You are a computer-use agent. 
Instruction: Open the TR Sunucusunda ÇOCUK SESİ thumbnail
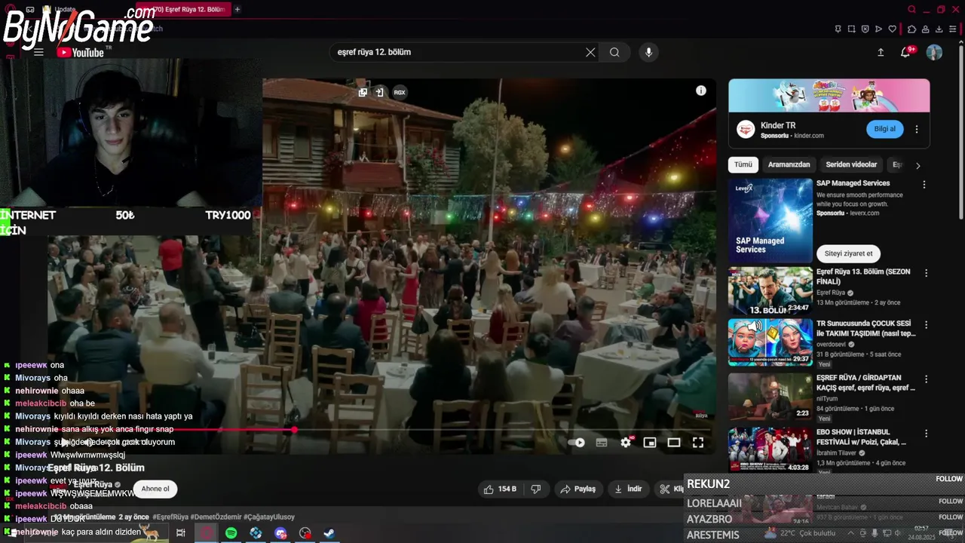[770, 342]
